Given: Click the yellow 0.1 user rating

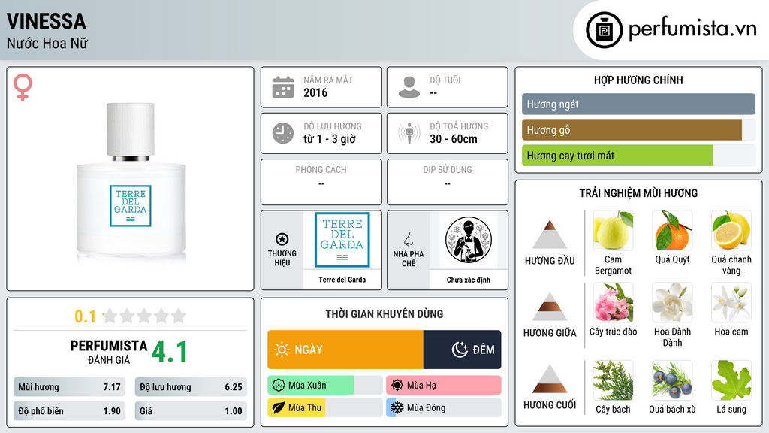Looking at the screenshot, I should pos(85,316).
